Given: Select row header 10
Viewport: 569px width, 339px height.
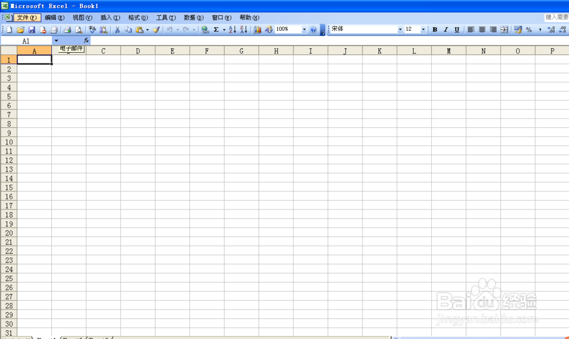Looking at the screenshot, I should (9, 141).
